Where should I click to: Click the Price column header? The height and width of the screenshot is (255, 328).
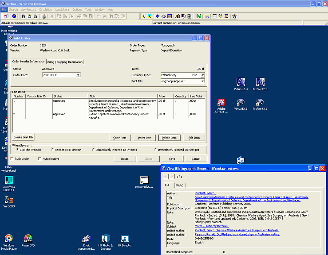[x=166, y=96]
